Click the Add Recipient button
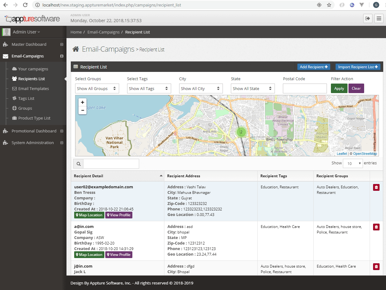The image size is (386, 290). pyautogui.click(x=314, y=67)
